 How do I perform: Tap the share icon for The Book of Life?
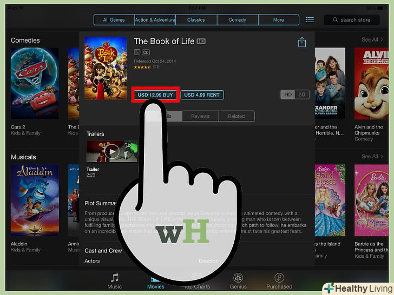point(302,42)
